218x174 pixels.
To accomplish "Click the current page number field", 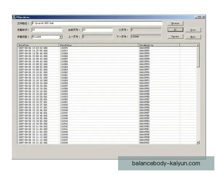I will [x=97, y=30].
